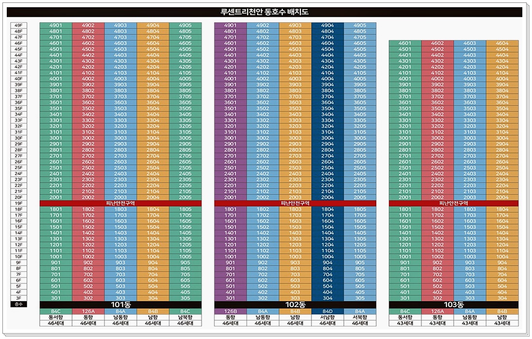Viewport: 532px width, 339px height.
Task: Select unit 2001 in 103동
Action: [x=405, y=198]
